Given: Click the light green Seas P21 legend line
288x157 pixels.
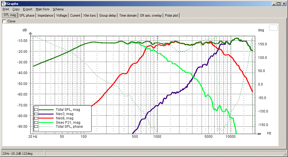Looking at the screenshot, I should point(46,123).
